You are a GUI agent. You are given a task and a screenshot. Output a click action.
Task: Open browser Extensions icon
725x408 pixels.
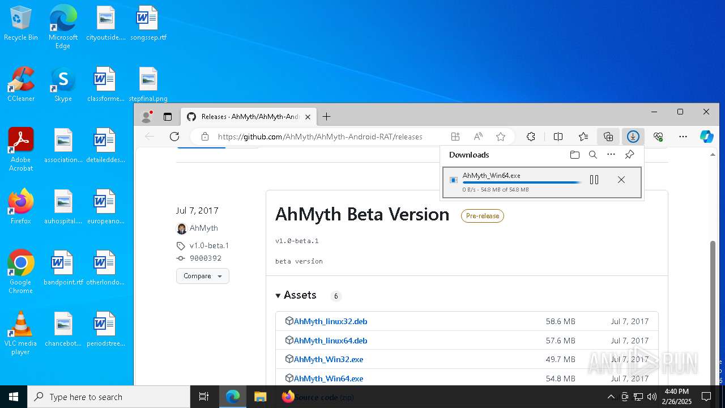click(x=531, y=137)
